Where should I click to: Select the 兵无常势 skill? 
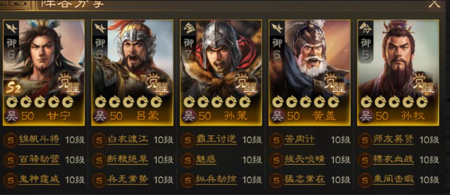(128, 180)
